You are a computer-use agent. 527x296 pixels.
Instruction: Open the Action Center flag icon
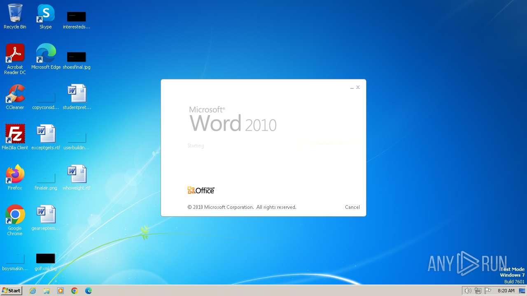[x=488, y=291]
